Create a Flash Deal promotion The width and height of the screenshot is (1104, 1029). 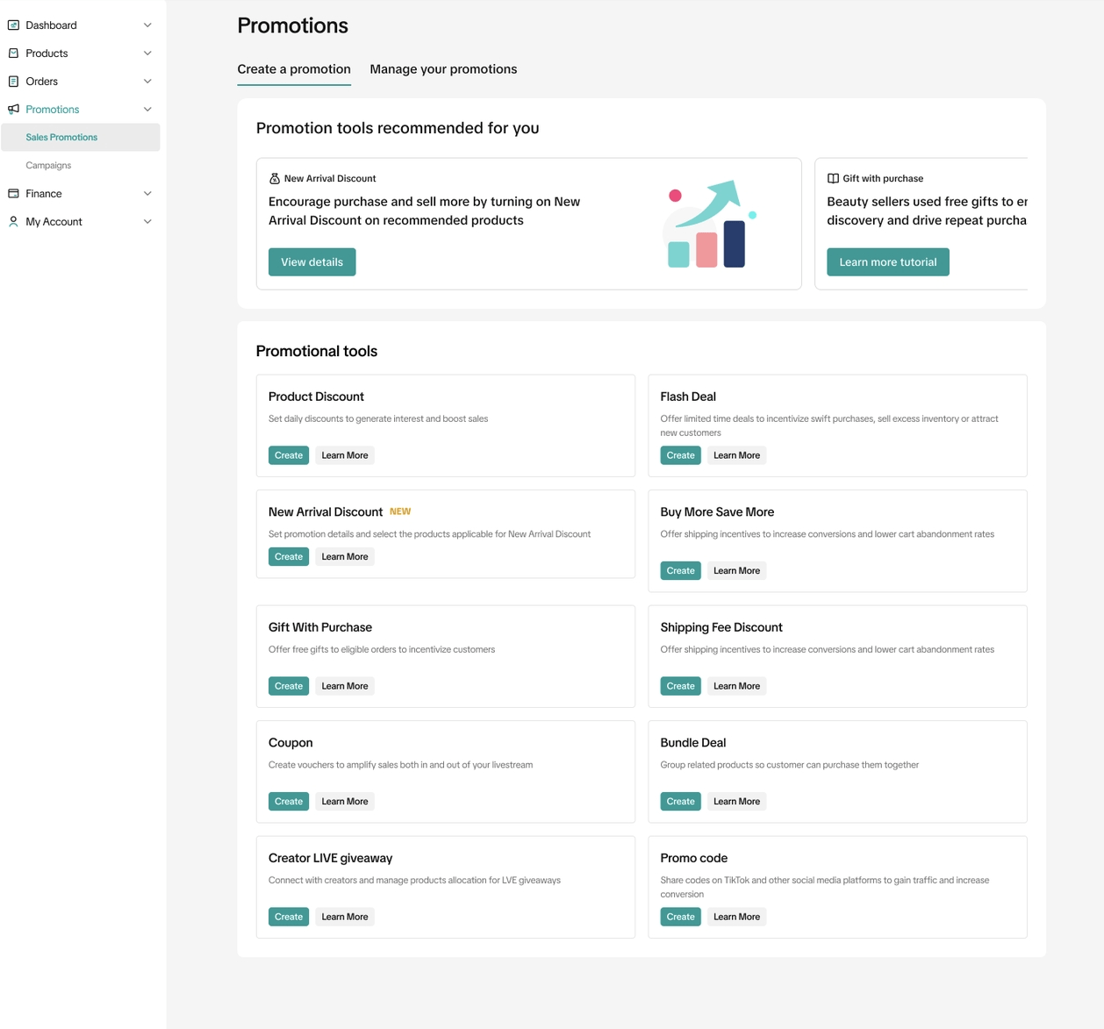click(x=680, y=455)
